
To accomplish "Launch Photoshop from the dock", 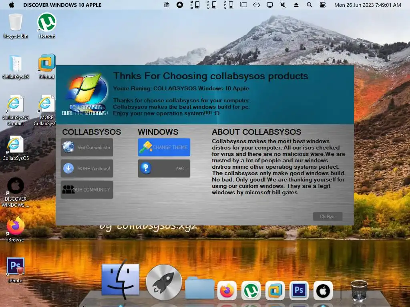I will pos(299,290).
